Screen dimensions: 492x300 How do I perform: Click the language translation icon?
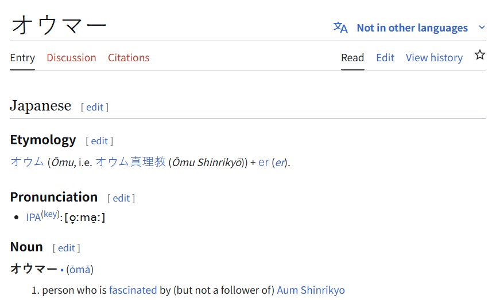tap(340, 27)
